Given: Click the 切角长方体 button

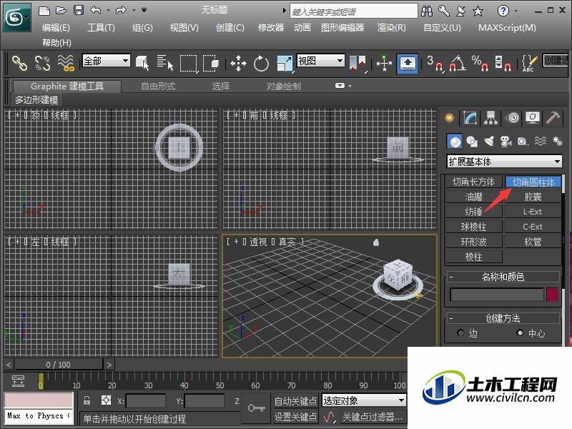Looking at the screenshot, I should [x=474, y=182].
